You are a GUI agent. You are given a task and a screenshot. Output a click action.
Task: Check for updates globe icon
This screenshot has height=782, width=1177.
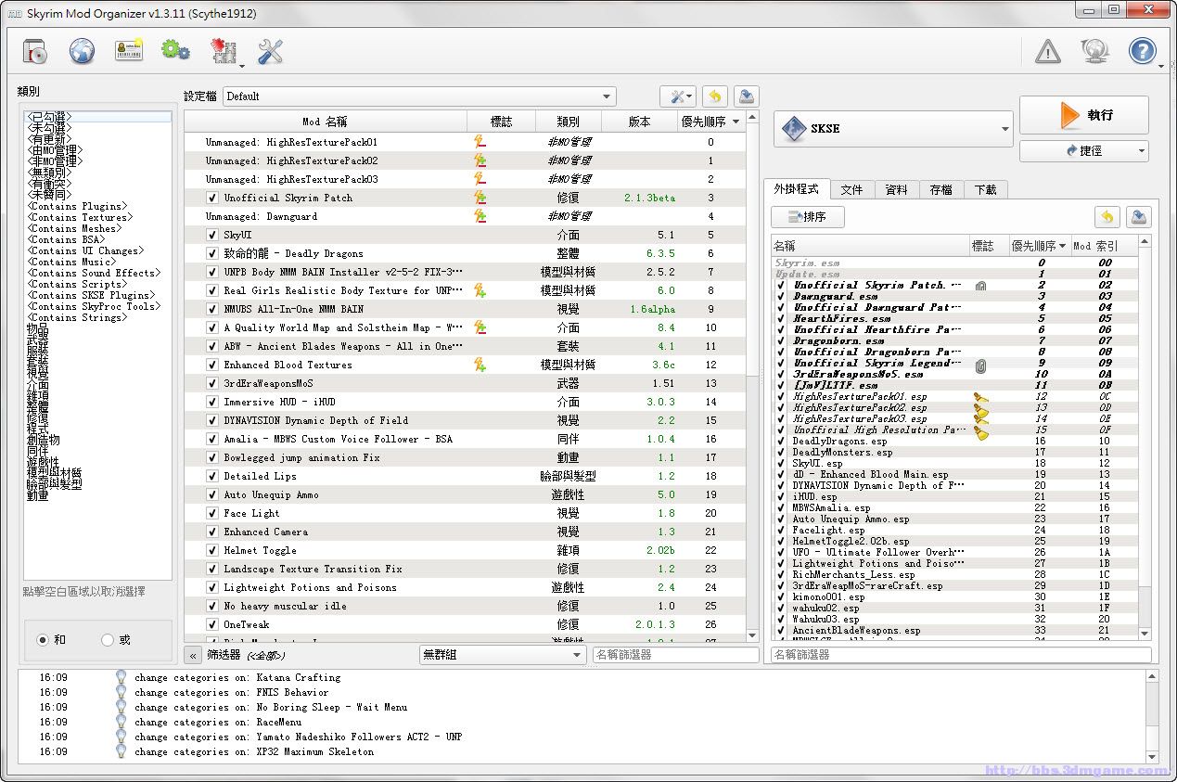1095,51
